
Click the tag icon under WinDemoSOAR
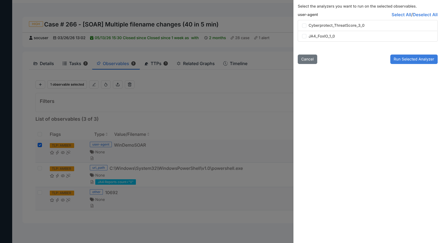click(92, 152)
